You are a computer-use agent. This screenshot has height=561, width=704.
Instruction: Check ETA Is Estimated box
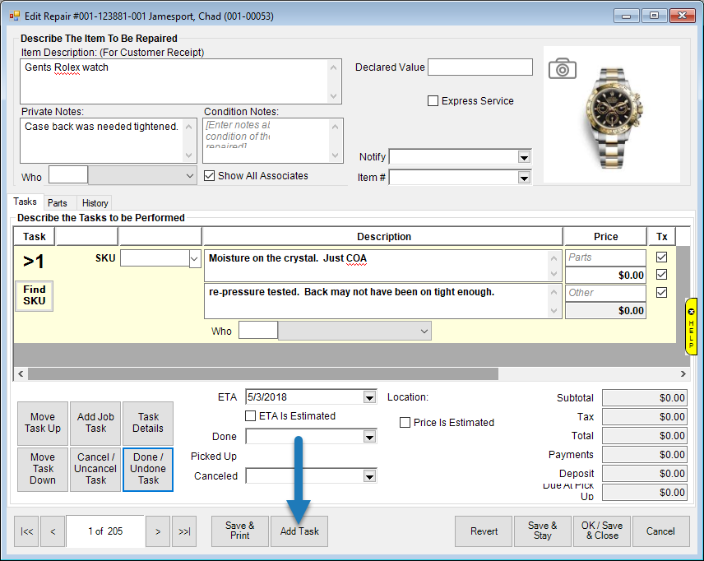[x=251, y=416]
